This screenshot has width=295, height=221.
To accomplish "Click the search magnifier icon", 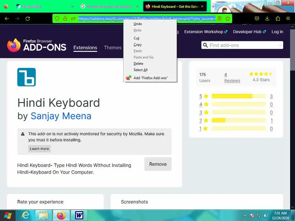I will [205, 45].
